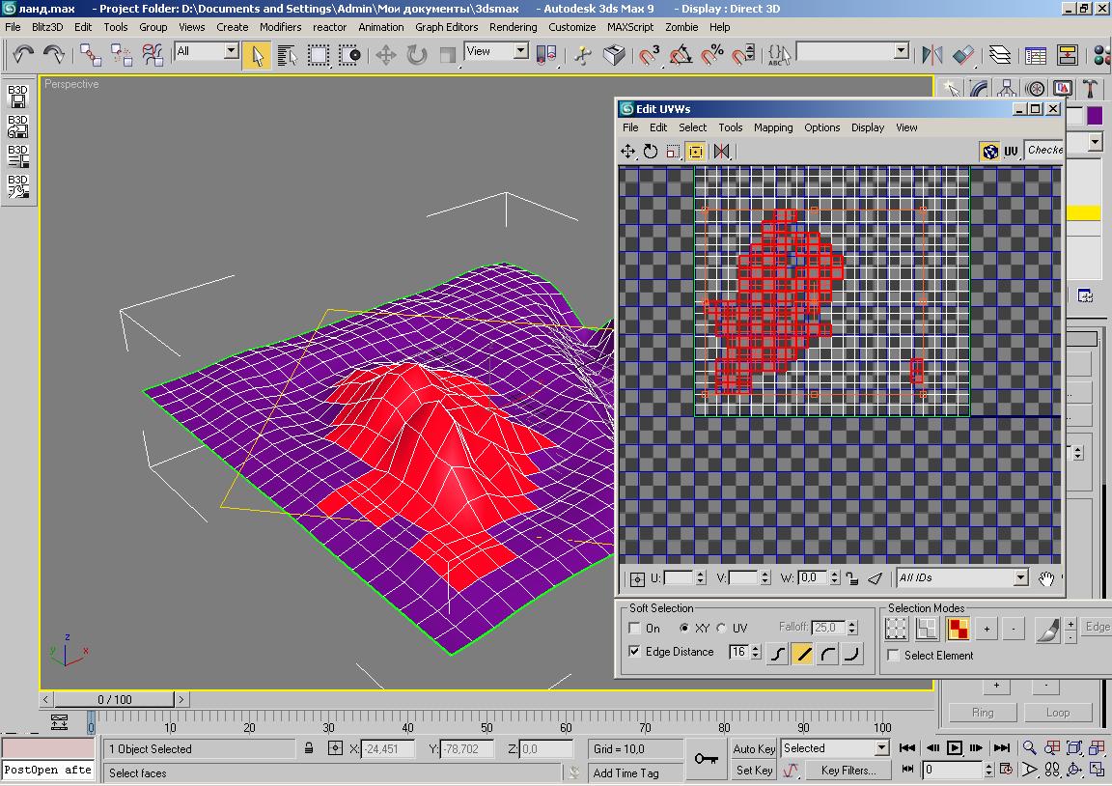
Task: Toggle the large key icon for keys
Action: [709, 759]
